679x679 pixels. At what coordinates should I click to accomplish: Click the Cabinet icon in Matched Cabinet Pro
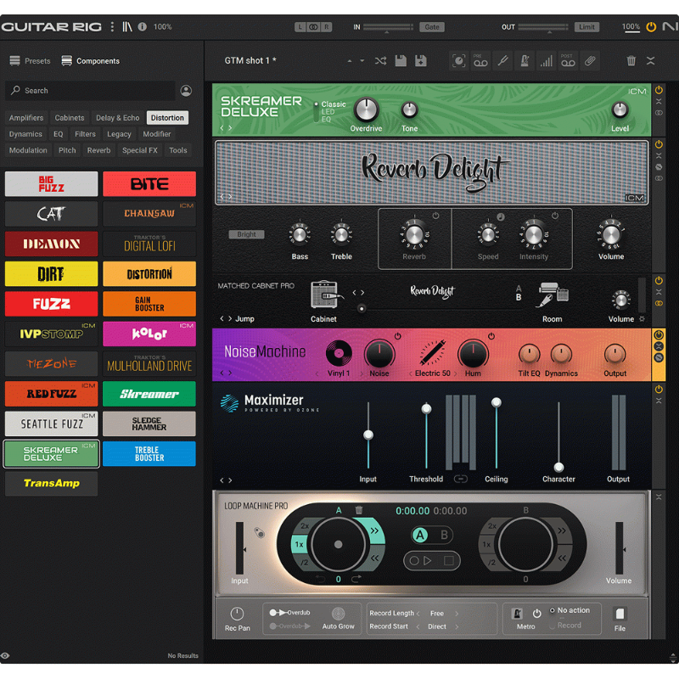(327, 295)
